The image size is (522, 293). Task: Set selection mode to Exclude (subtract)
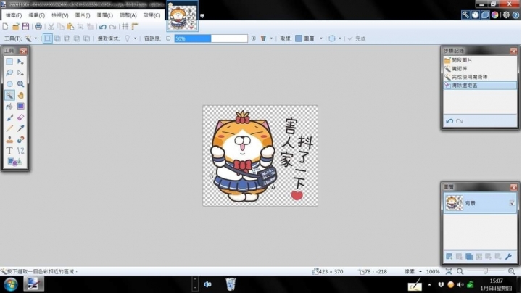pyautogui.click(x=67, y=38)
